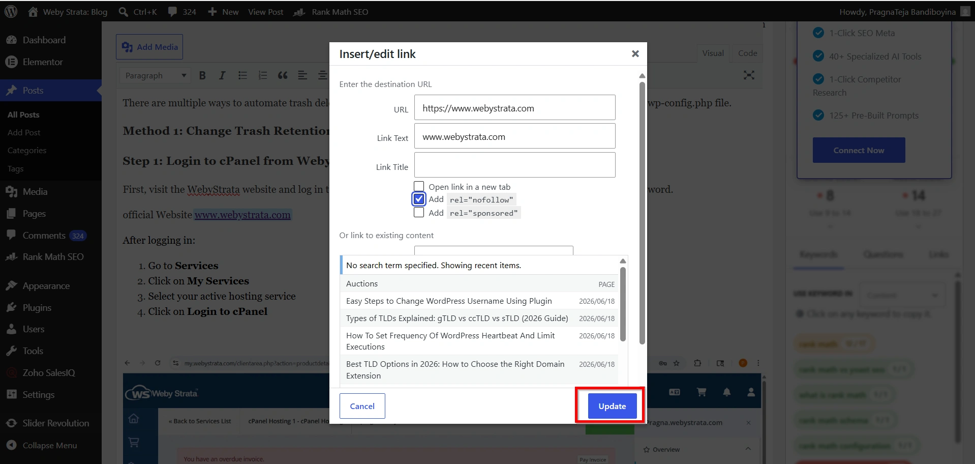The height and width of the screenshot is (464, 975).
Task: Open Users in the sidebar
Action: pos(34,329)
